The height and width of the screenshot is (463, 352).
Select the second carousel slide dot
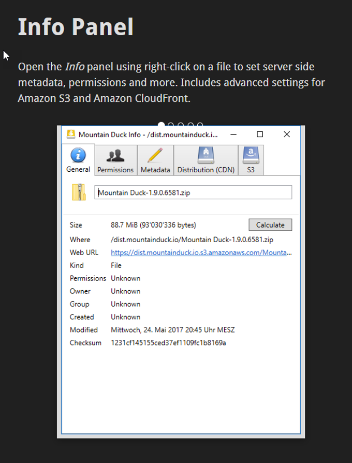point(170,125)
